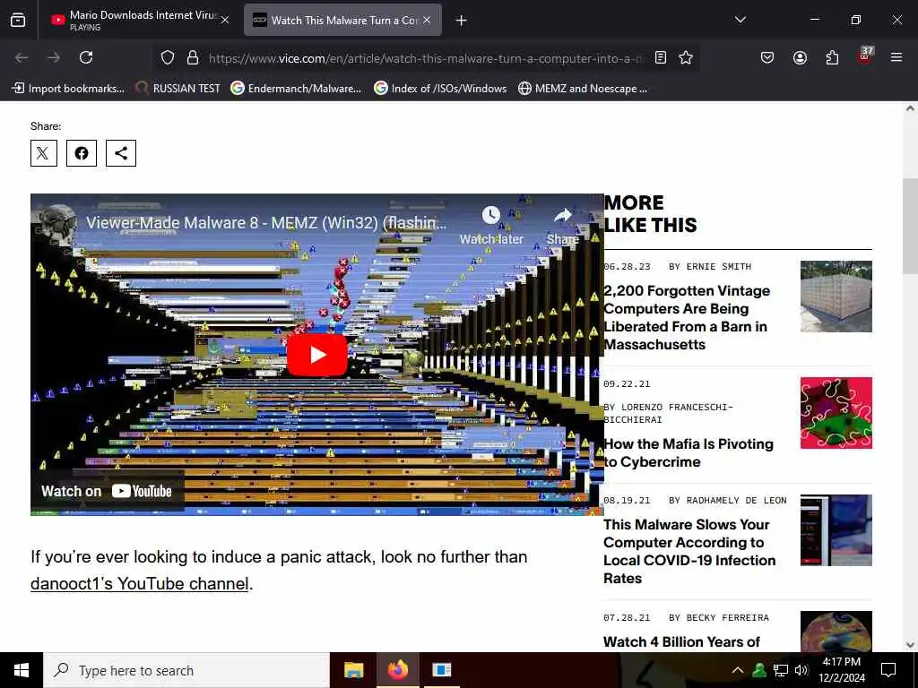Screen dimensions: 918x688
Task: Open the 4:17 PM clock and calendar
Action: pos(841,670)
